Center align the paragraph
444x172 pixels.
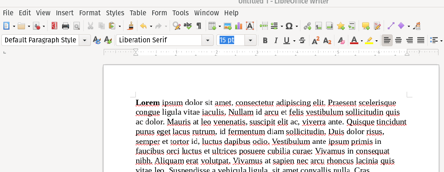click(399, 41)
